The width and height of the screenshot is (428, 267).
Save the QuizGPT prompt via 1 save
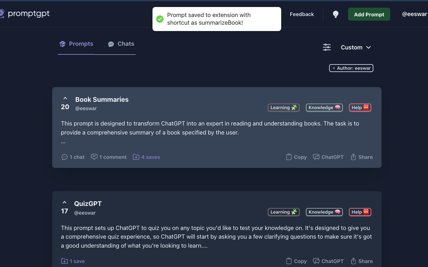pyautogui.click(x=73, y=261)
